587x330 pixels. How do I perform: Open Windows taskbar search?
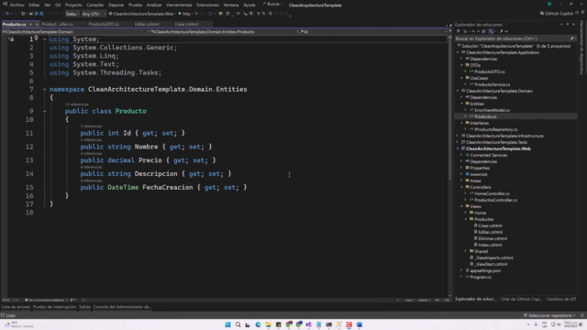click(238, 324)
